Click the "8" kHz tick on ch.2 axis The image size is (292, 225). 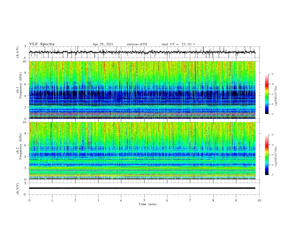pyautogui.click(x=26, y=134)
